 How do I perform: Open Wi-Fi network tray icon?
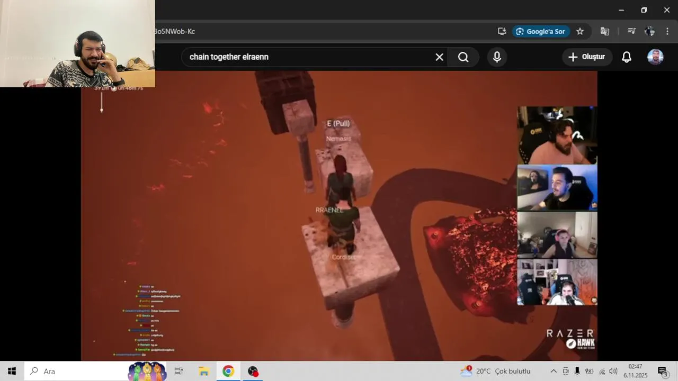601,371
